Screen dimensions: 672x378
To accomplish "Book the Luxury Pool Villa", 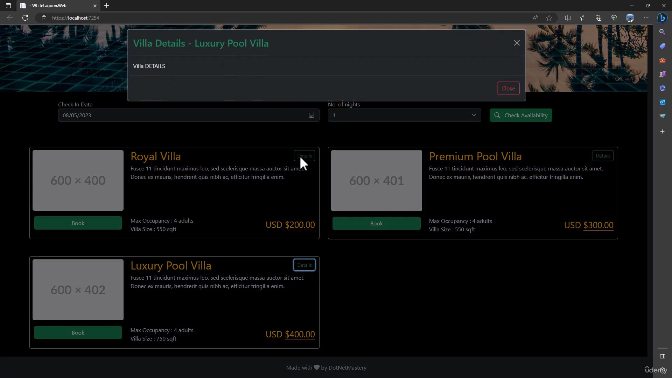I will [x=78, y=332].
